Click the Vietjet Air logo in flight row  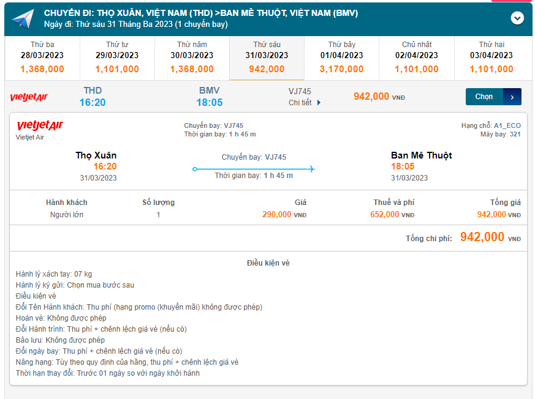tap(29, 97)
